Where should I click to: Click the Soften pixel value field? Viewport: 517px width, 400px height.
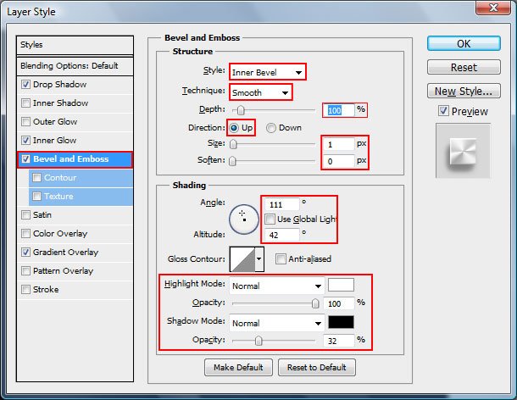click(x=339, y=161)
